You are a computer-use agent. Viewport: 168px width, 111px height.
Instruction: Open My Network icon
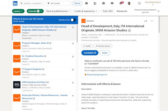coord(95,3)
